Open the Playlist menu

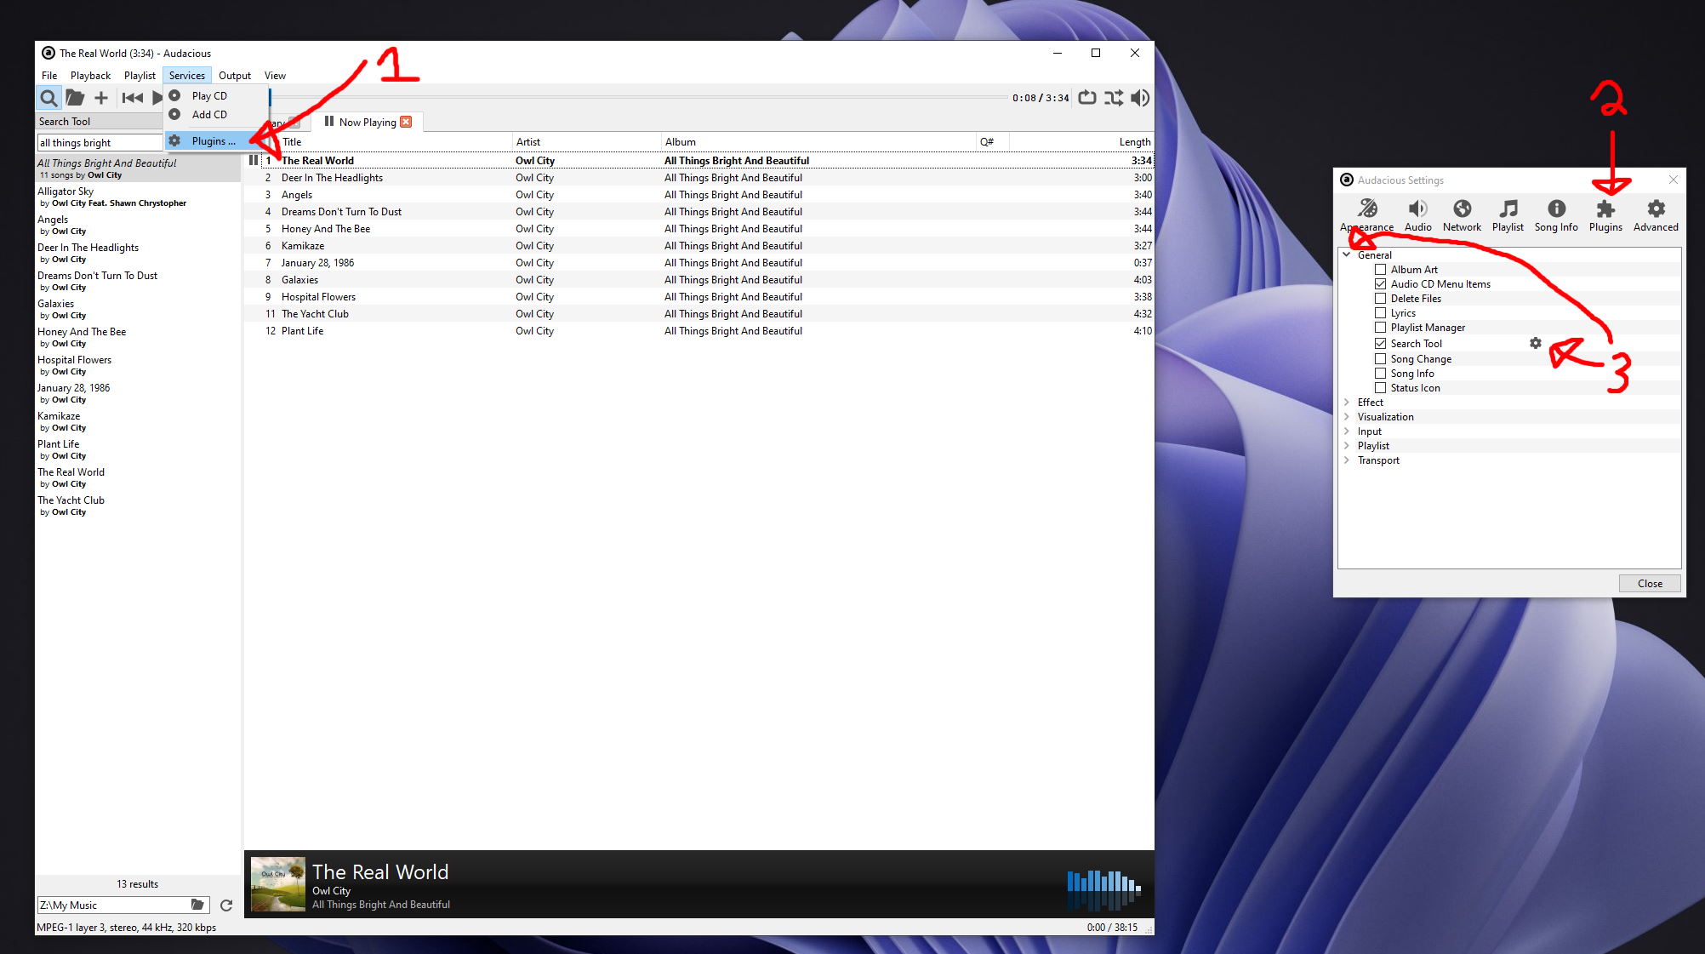coord(140,76)
